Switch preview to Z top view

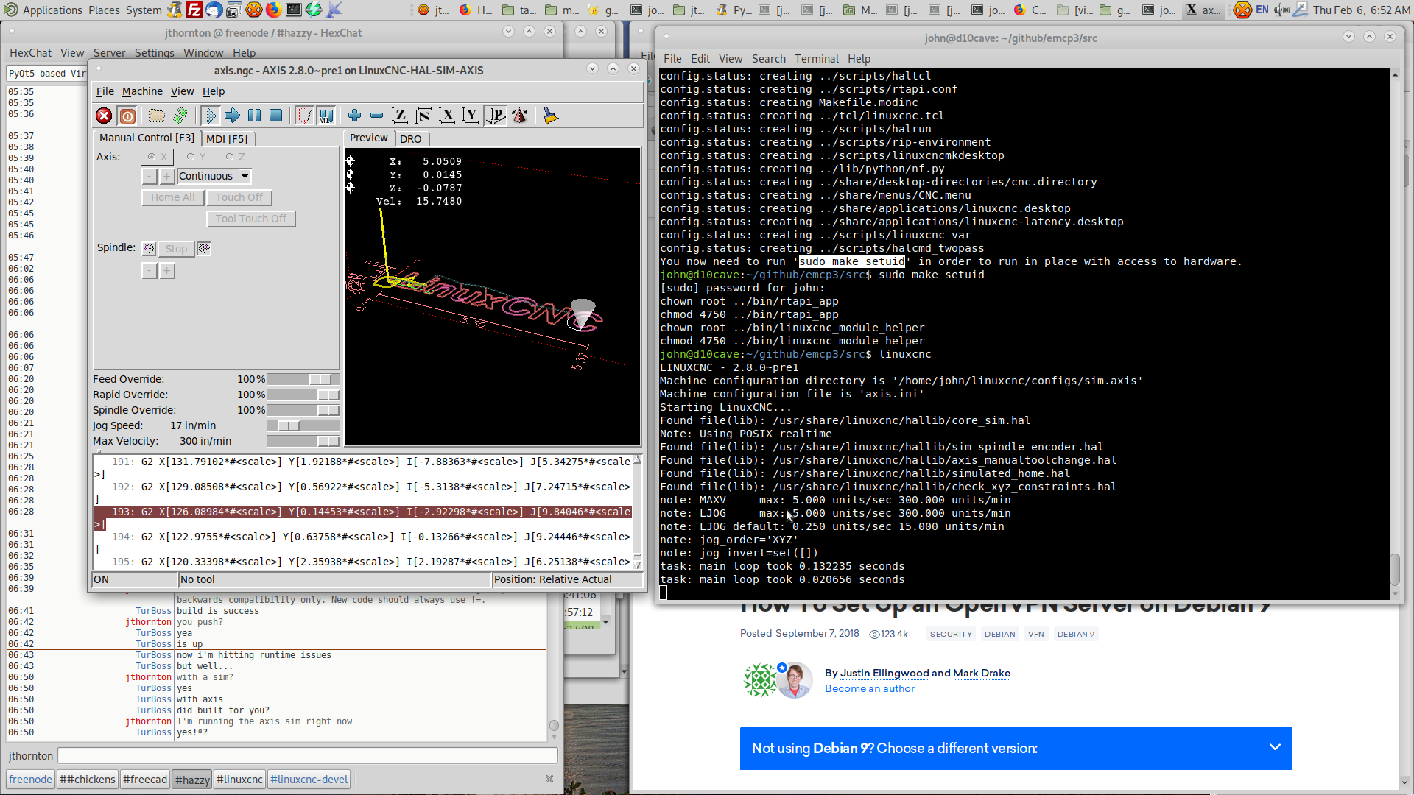pos(399,116)
